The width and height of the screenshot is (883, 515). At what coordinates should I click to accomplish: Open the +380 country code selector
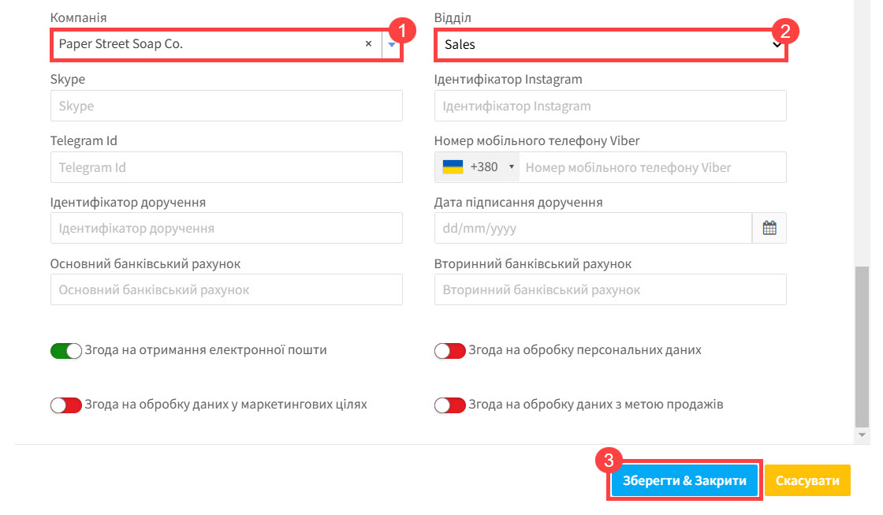pos(477,166)
